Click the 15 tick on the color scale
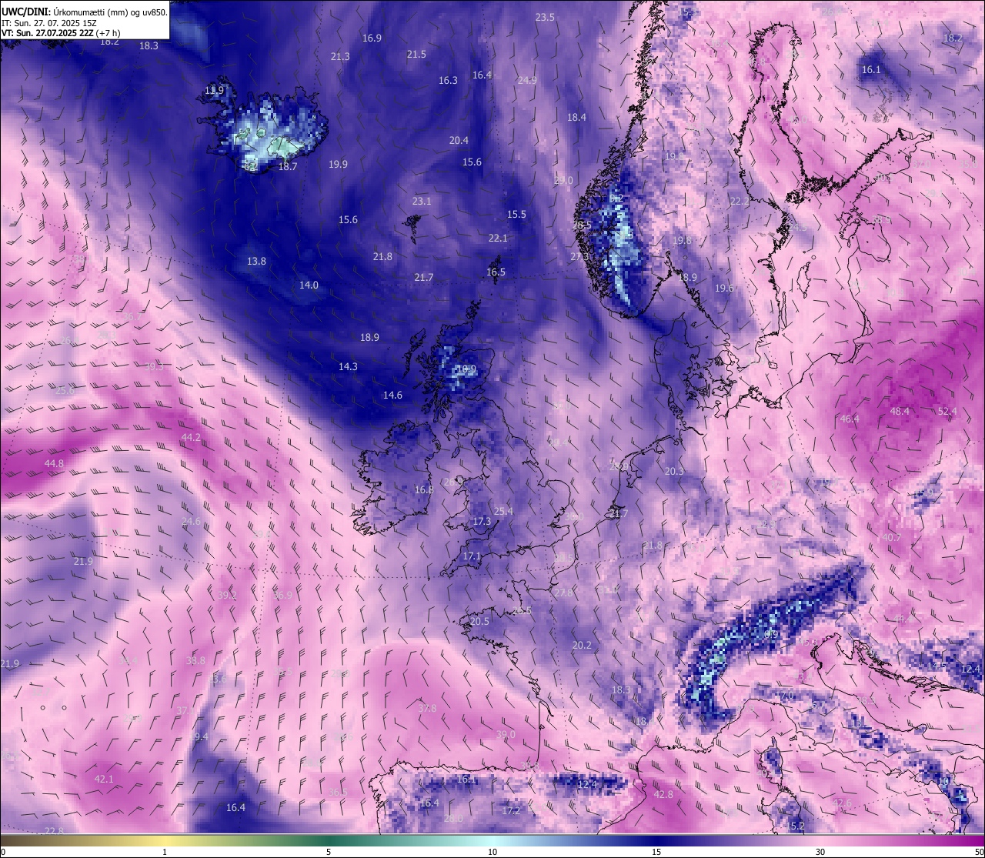 [x=656, y=852]
